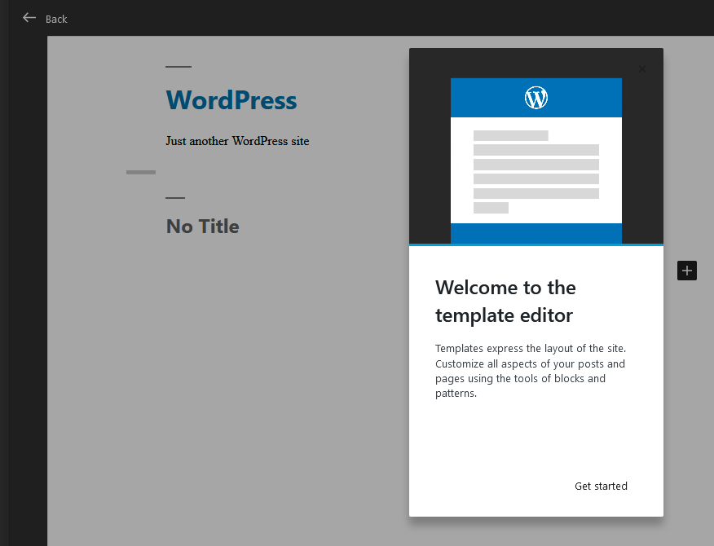The height and width of the screenshot is (546, 714).
Task: Click Get started in welcome dialog
Action: coord(601,487)
